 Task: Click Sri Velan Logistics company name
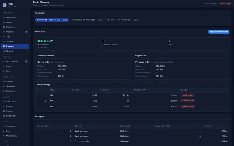(x=210, y=4)
